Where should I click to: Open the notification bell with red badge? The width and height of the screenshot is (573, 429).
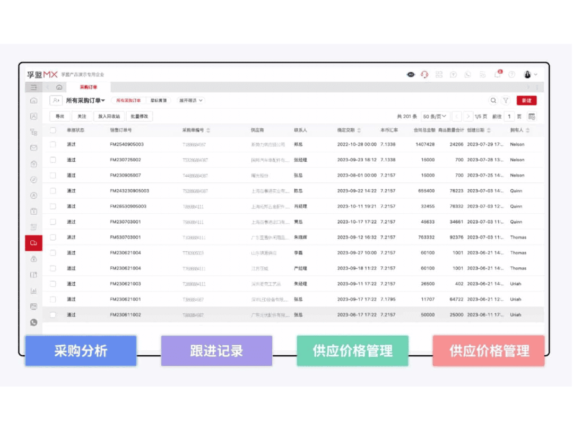[498, 75]
